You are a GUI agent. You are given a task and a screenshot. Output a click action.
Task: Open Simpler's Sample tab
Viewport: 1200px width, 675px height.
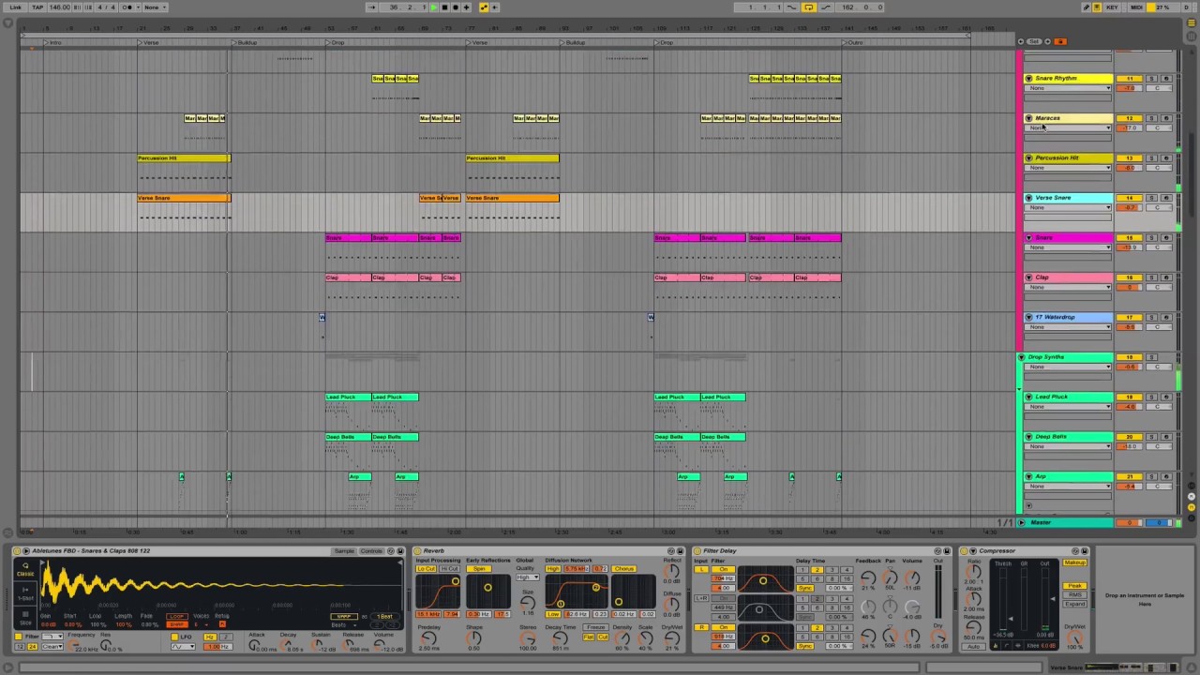click(x=344, y=550)
